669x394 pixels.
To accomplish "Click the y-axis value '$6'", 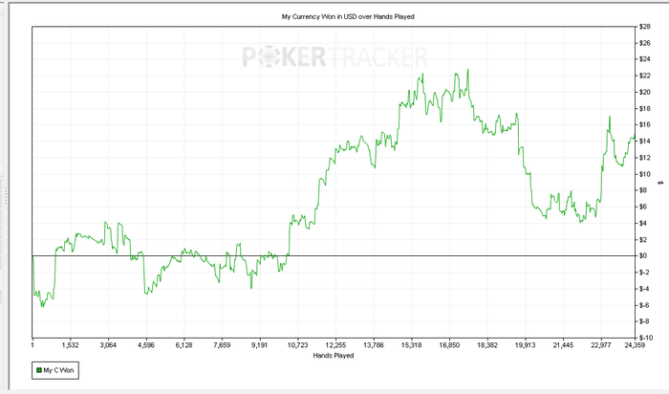I will [643, 207].
